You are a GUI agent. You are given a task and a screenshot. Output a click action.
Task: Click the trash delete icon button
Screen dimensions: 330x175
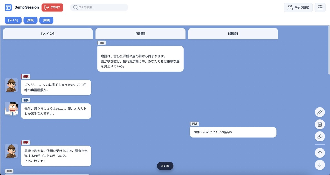[x=320, y=124]
